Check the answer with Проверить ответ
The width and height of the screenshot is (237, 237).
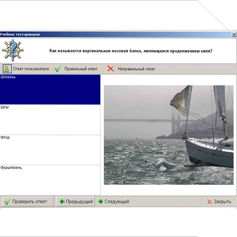(x=28, y=201)
